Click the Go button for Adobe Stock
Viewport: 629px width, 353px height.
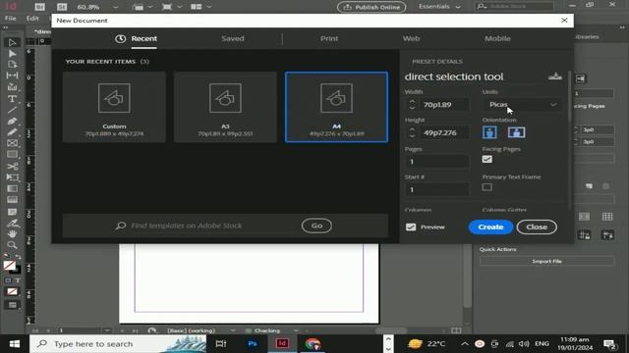click(316, 226)
